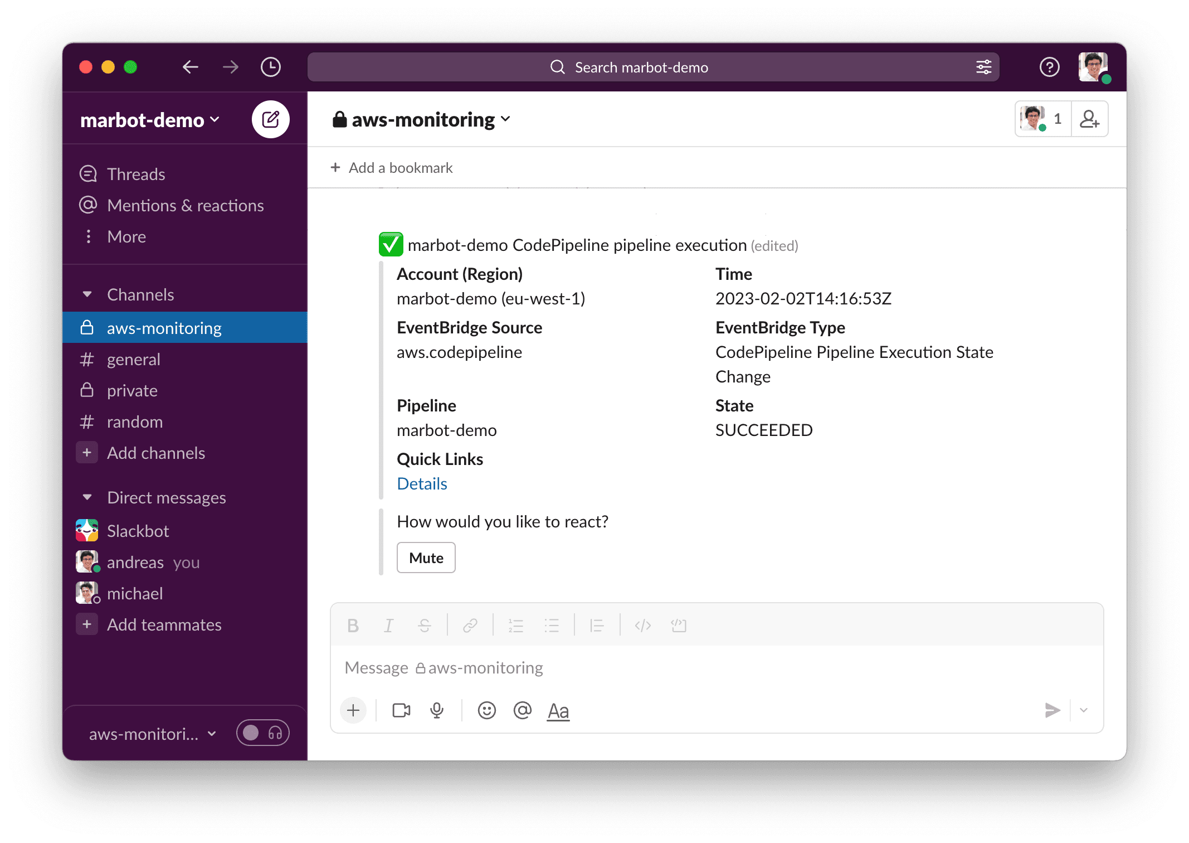Click the aws.codepipeline source value

[x=459, y=352]
